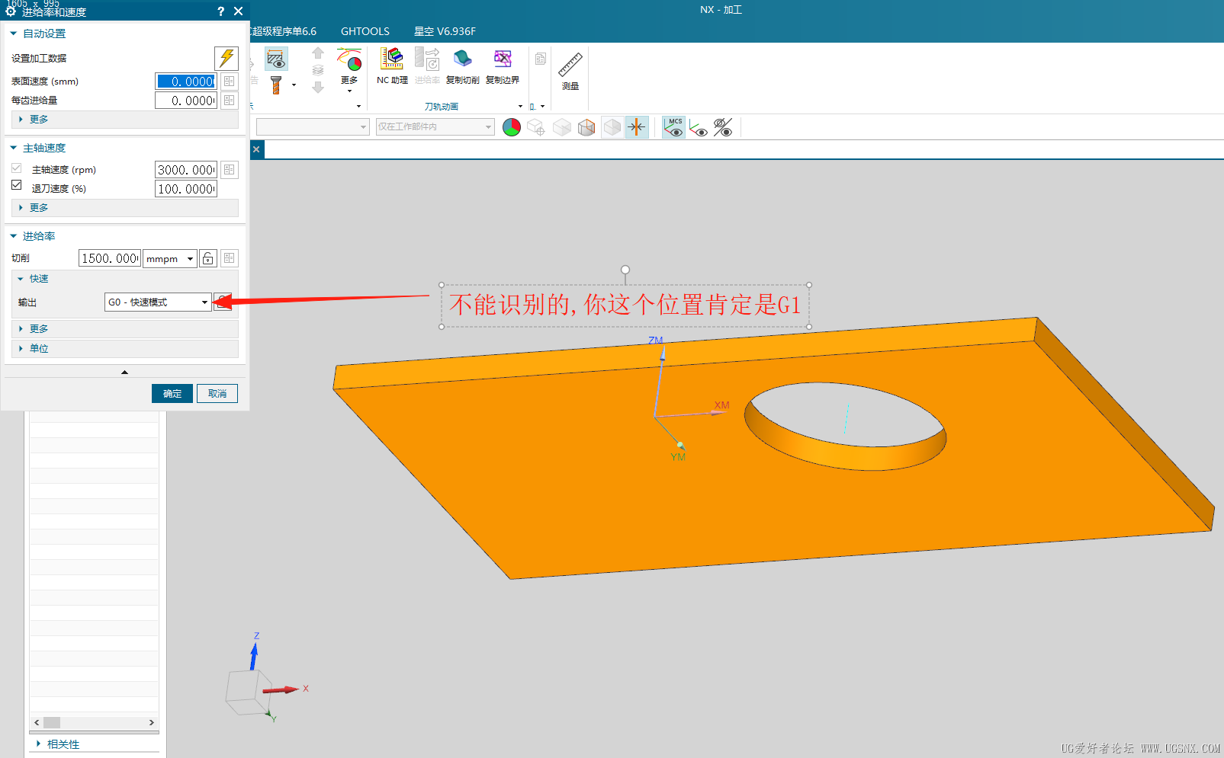Click the collapse dialog up-arrow bar
The width and height of the screenshot is (1224, 758).
124,372
